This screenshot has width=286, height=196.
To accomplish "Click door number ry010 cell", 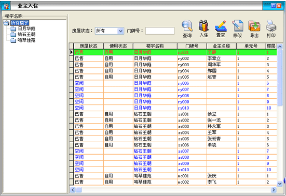I will point(192,108).
